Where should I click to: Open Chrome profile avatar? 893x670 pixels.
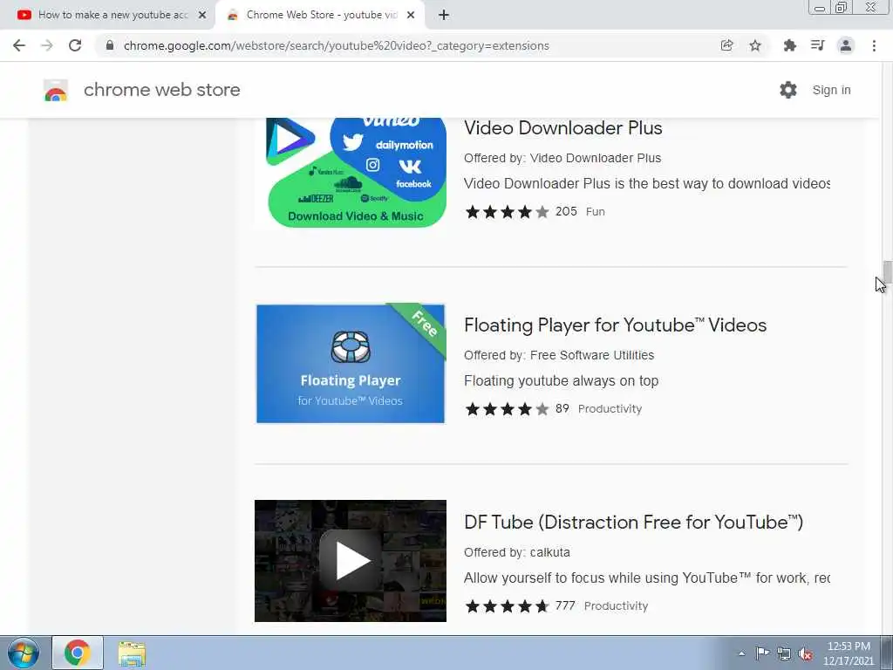point(846,45)
